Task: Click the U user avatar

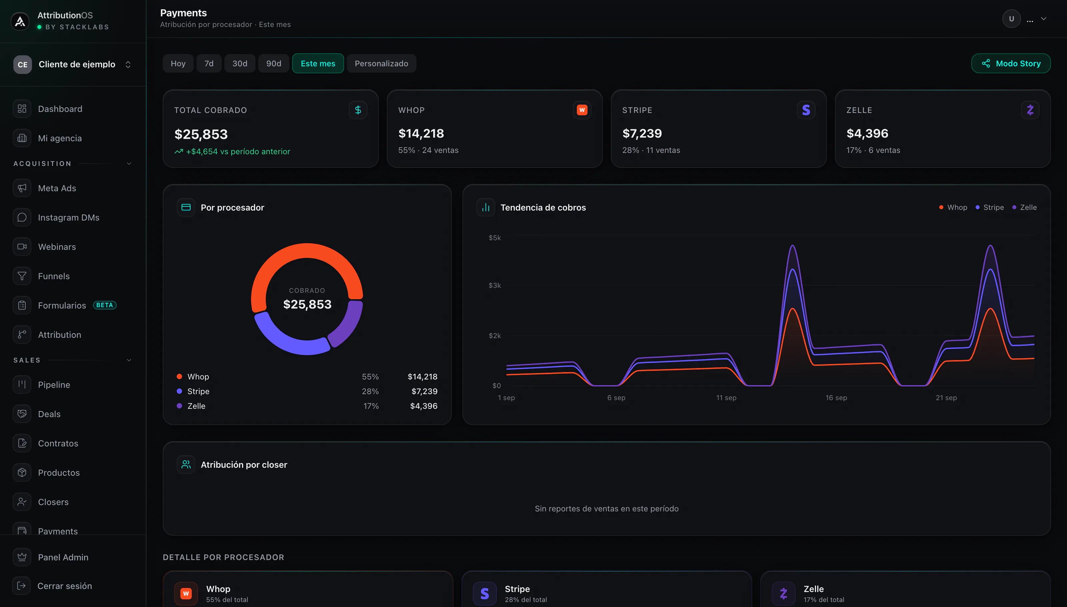Action: [1011, 19]
